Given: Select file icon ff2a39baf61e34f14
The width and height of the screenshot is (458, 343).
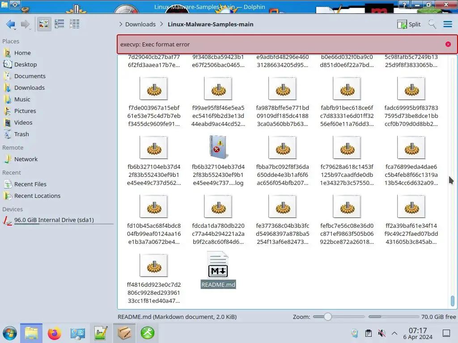Looking at the screenshot, I should (x=411, y=206).
